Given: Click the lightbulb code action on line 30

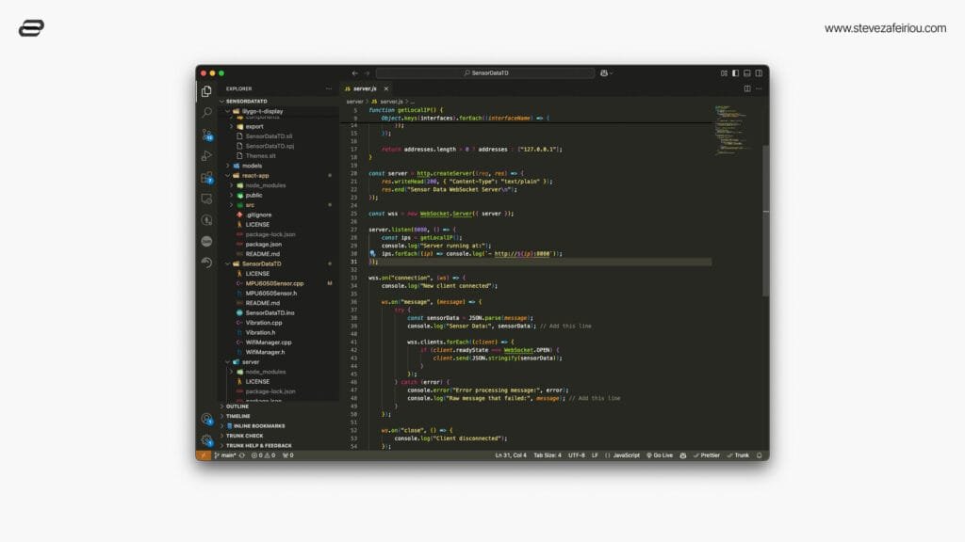Looking at the screenshot, I should pyautogui.click(x=372, y=253).
